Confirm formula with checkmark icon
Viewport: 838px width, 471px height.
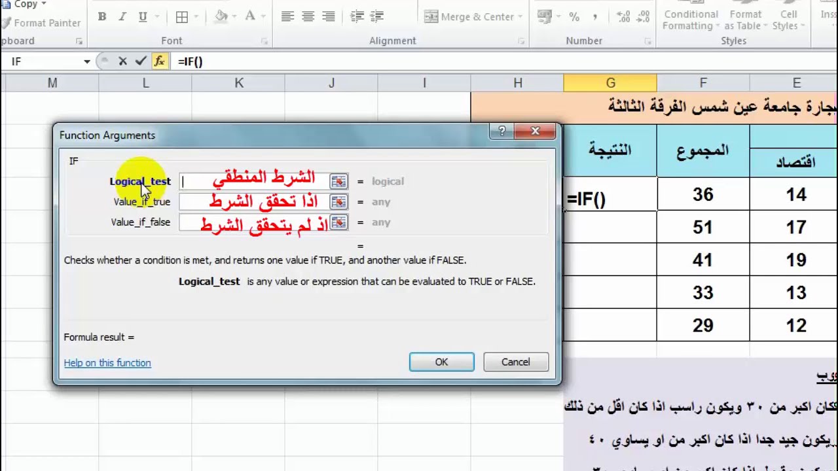(x=140, y=61)
